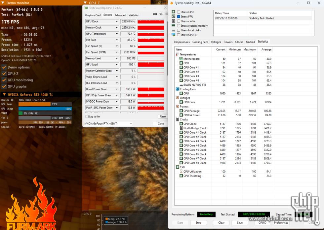The image size is (324, 230).
Task: Click the Stress local disks icon
Action: (x=173, y=30)
